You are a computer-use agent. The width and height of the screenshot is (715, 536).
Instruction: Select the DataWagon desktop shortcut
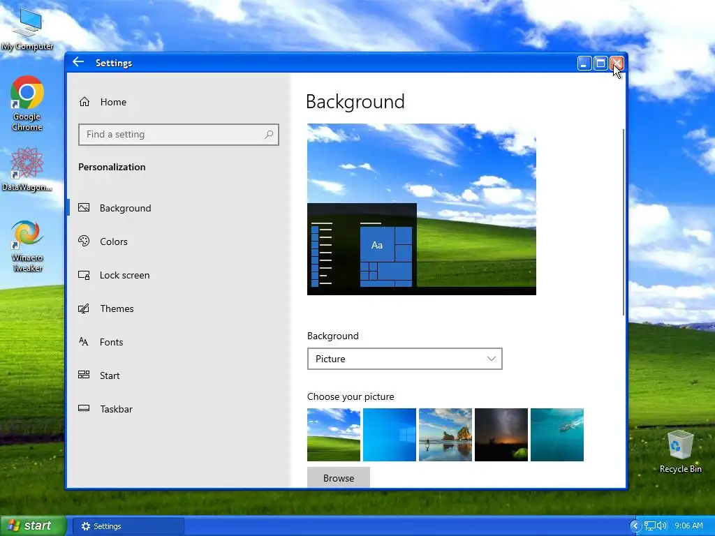(27, 170)
